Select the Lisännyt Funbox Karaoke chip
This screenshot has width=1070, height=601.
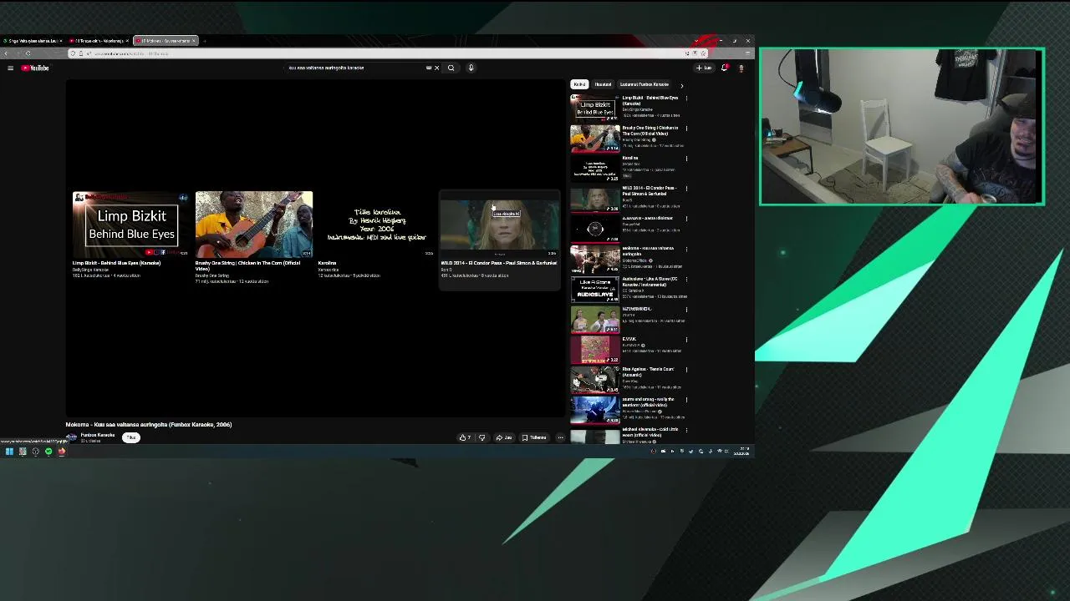(x=644, y=84)
